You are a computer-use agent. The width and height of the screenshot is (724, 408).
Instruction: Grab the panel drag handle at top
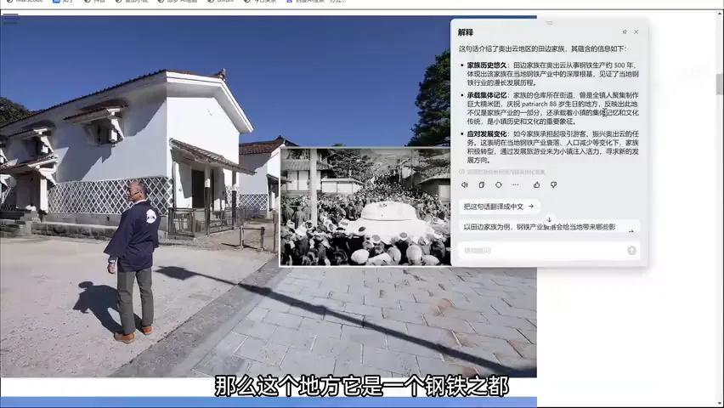(x=549, y=23)
